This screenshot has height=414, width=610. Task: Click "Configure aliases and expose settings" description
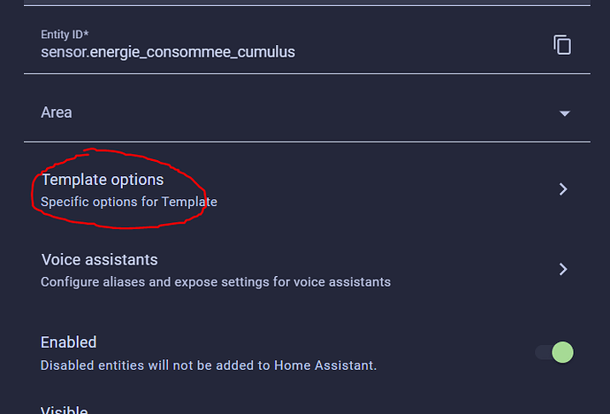[216, 282]
